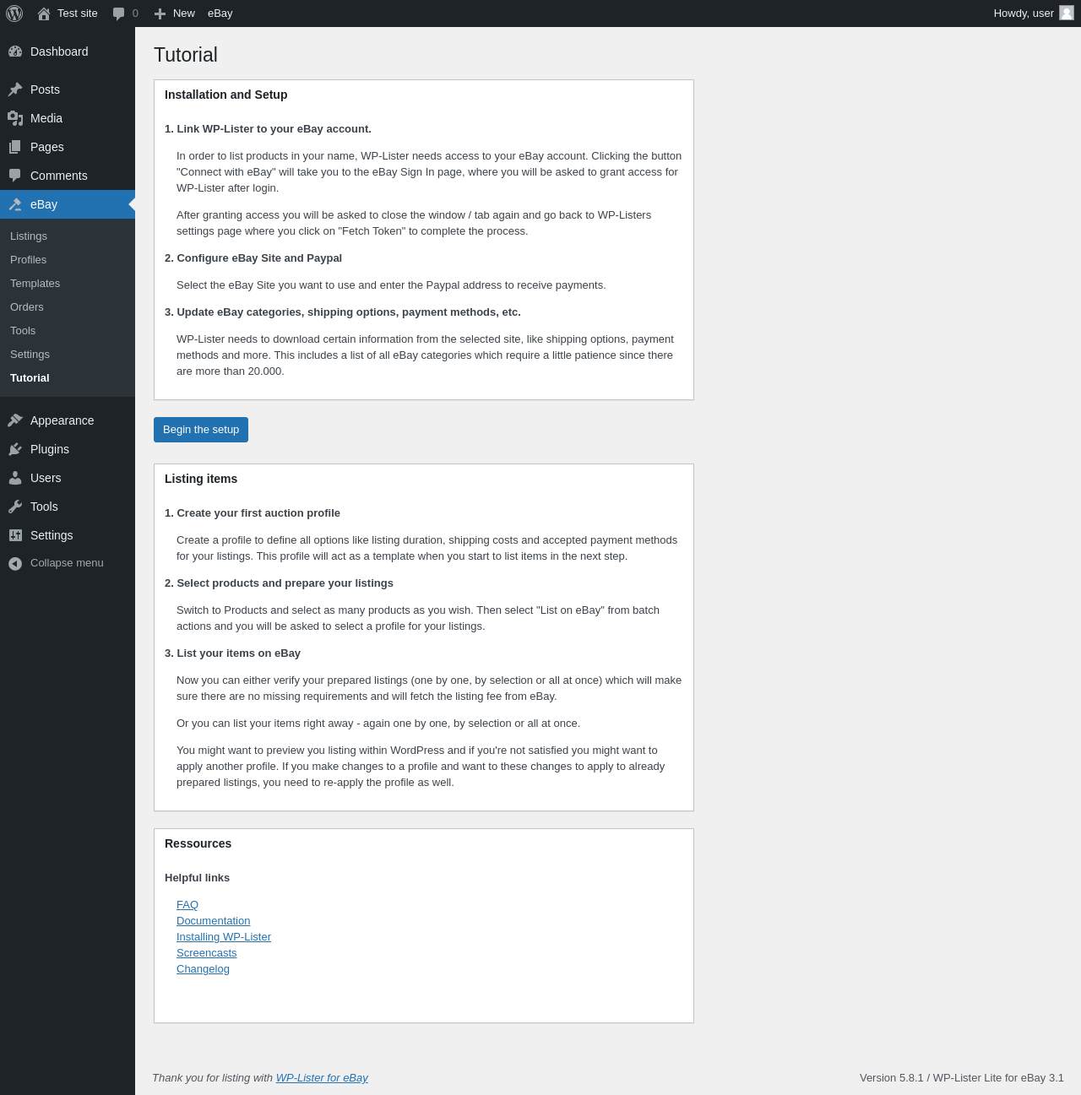Image resolution: width=1081 pixels, height=1095 pixels.
Task: Click WP-Lister for eBay footer link
Action: coord(322,1078)
